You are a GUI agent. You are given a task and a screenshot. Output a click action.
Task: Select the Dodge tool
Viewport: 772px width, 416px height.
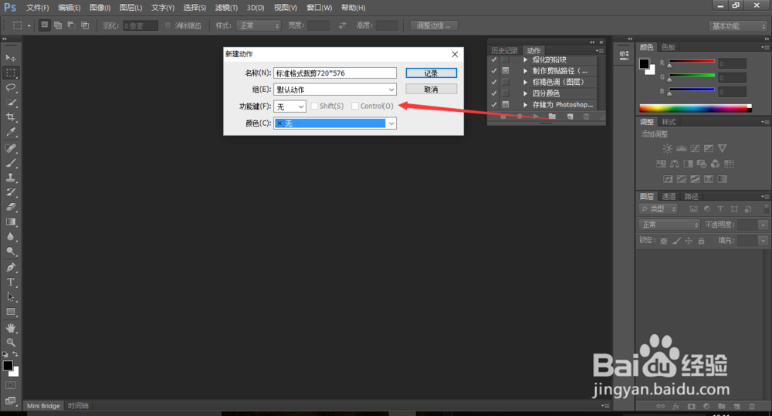pos(10,252)
